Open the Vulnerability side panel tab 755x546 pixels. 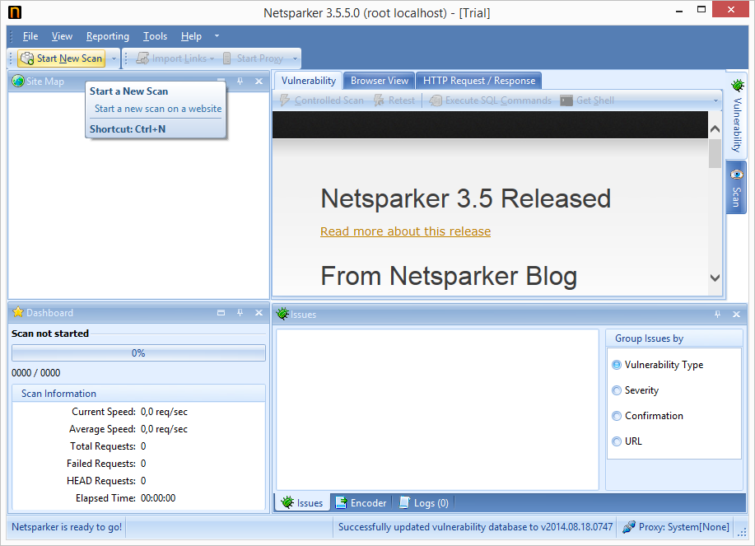(737, 116)
